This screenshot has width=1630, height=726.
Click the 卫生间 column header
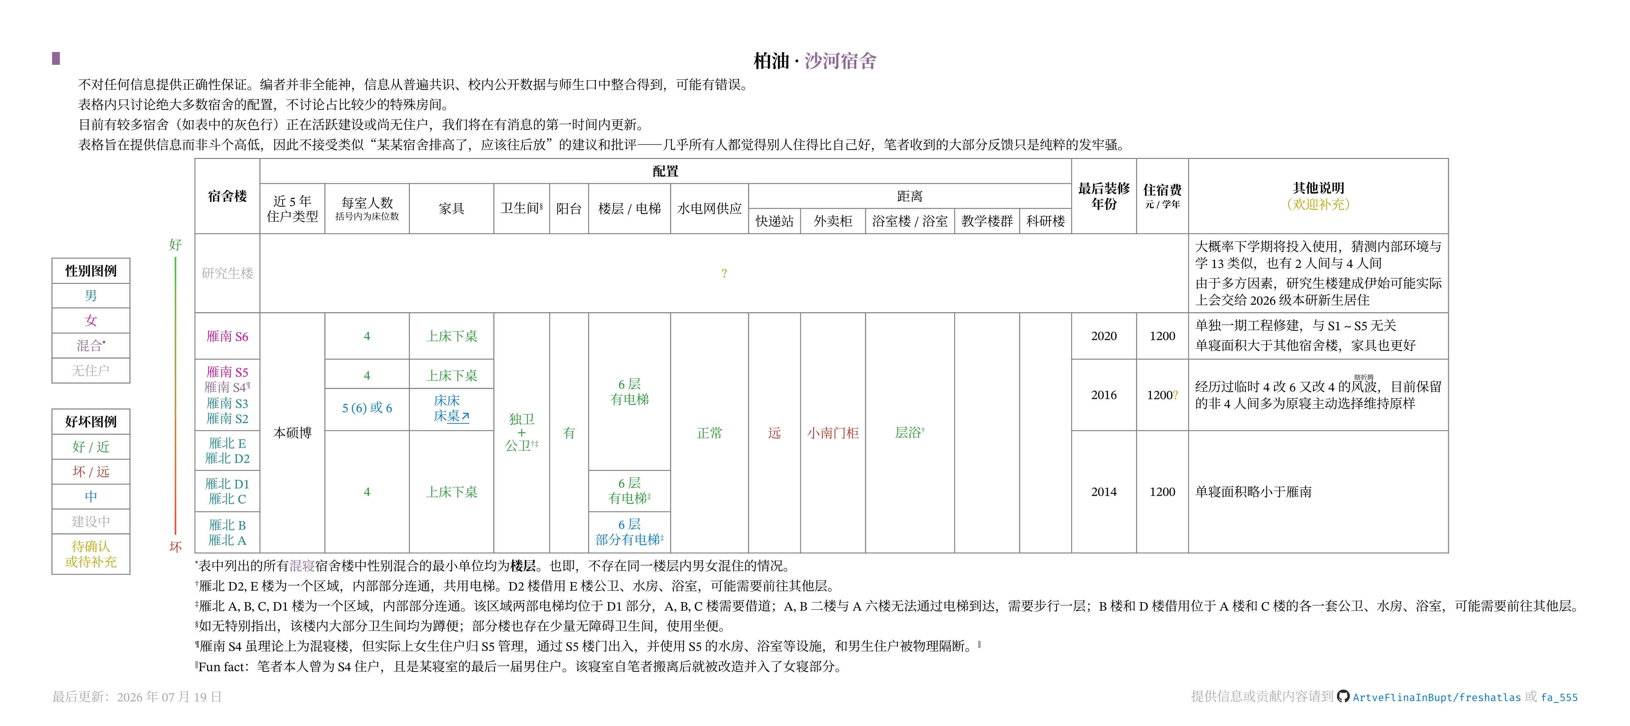(522, 208)
